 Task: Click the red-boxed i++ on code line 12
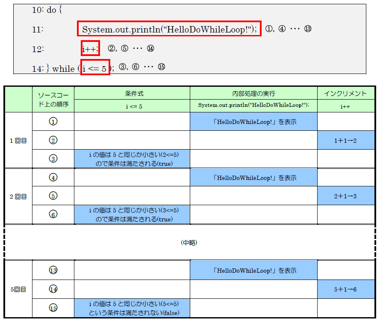click(90, 49)
